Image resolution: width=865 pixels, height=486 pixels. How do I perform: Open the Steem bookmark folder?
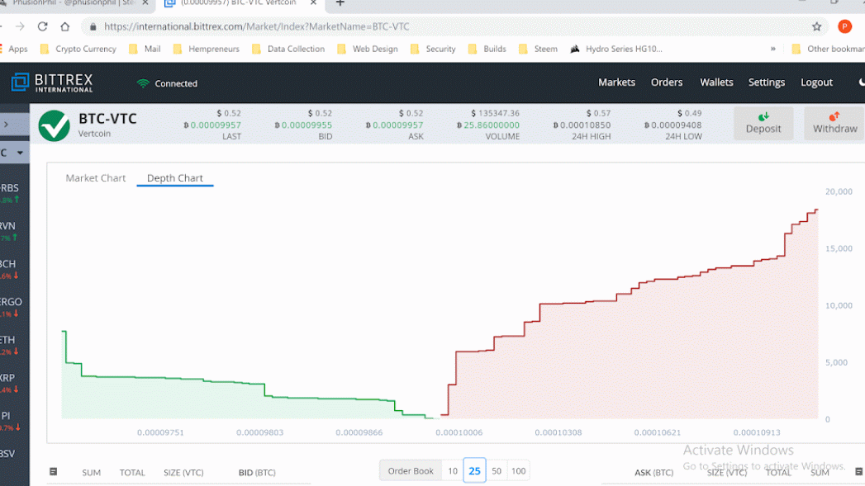pyautogui.click(x=539, y=49)
